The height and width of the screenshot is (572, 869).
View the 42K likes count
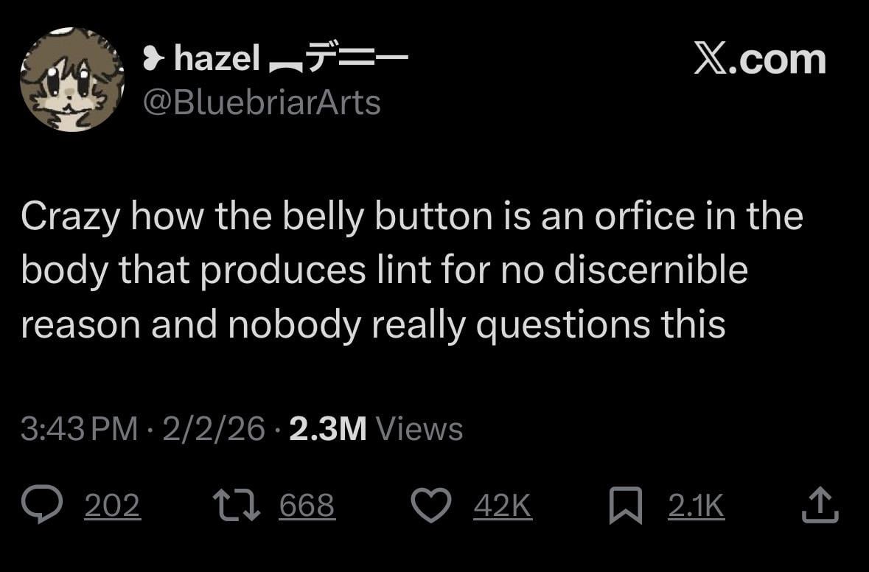(x=502, y=506)
